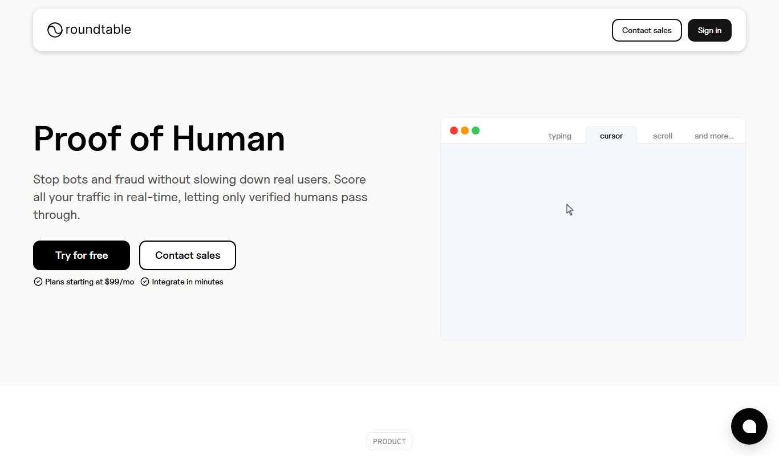Click the Proof of Human headline
The height and width of the screenshot is (456, 779).
click(159, 139)
